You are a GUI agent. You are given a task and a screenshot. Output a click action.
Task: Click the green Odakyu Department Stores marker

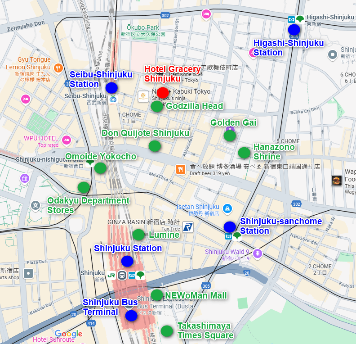tap(84, 188)
